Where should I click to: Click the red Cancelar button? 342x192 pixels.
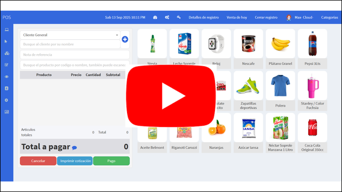coord(38,161)
